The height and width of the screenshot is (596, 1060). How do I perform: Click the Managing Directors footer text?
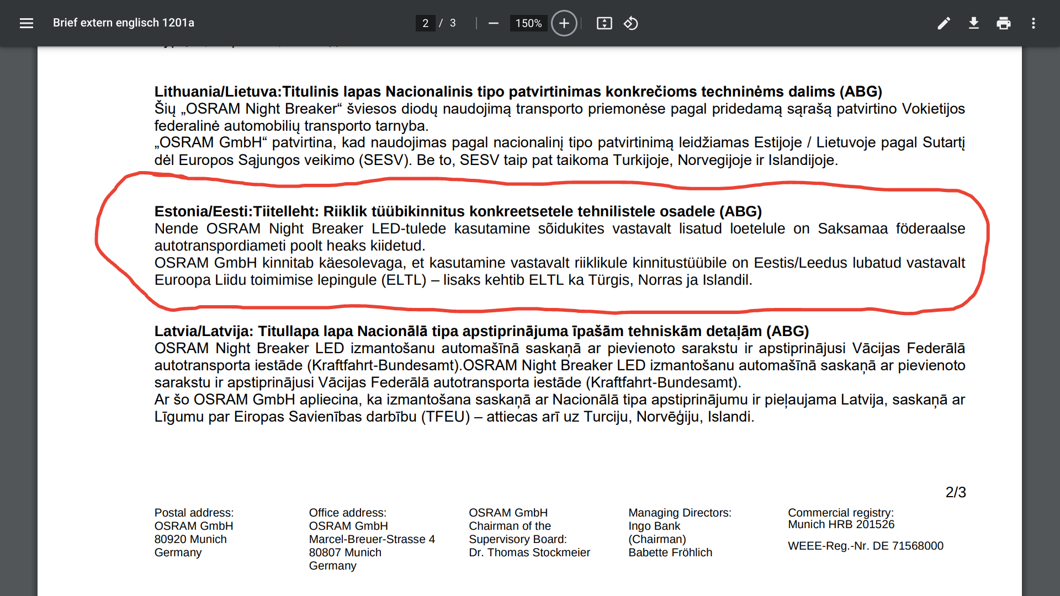[680, 513]
